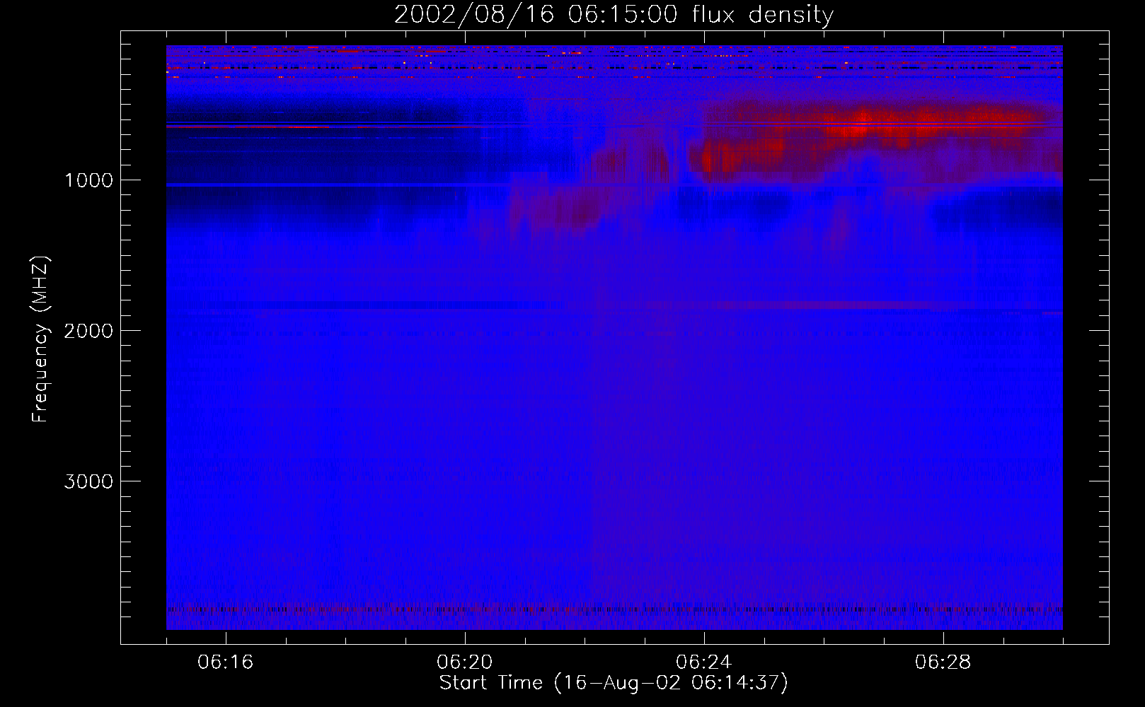This screenshot has height=707, width=1145.
Task: Select the 'Start Time (16-Aug-02 06:14:37)' axis label
Action: [614, 683]
